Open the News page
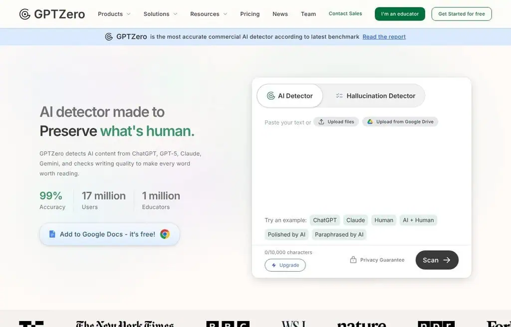Viewport: 511px width, 327px height. point(280,14)
